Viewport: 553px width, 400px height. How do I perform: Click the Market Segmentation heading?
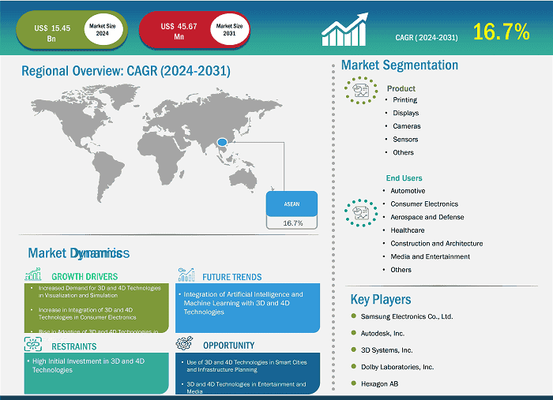click(x=400, y=65)
